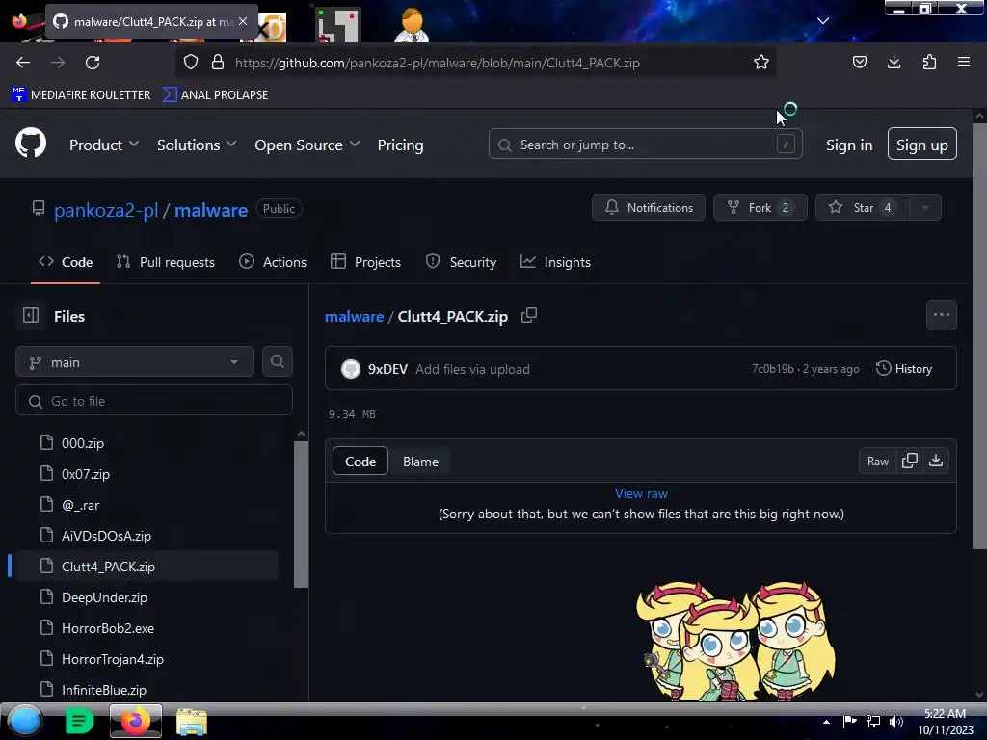
Task: Expand the Product menu
Action: click(x=104, y=145)
